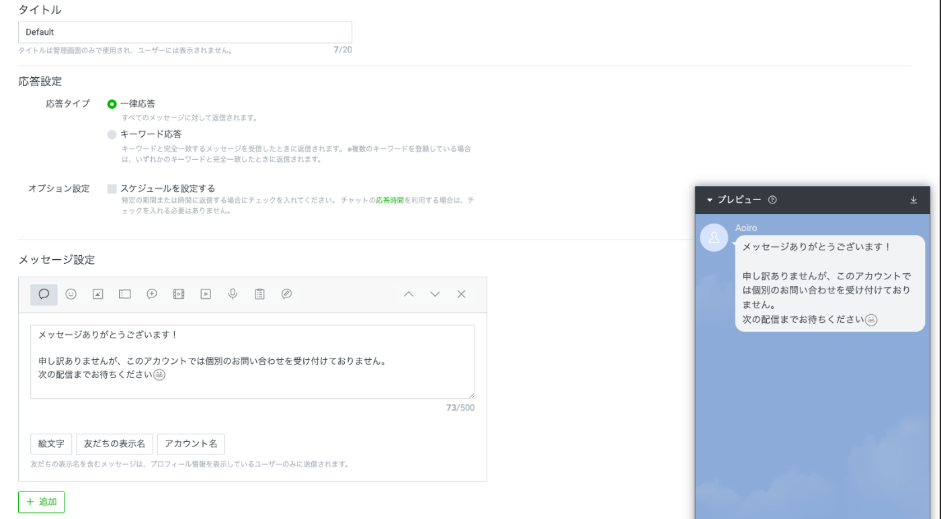Click the Aoiro avatar in the preview
Image resolution: width=941 pixels, height=519 pixels.
(x=714, y=238)
